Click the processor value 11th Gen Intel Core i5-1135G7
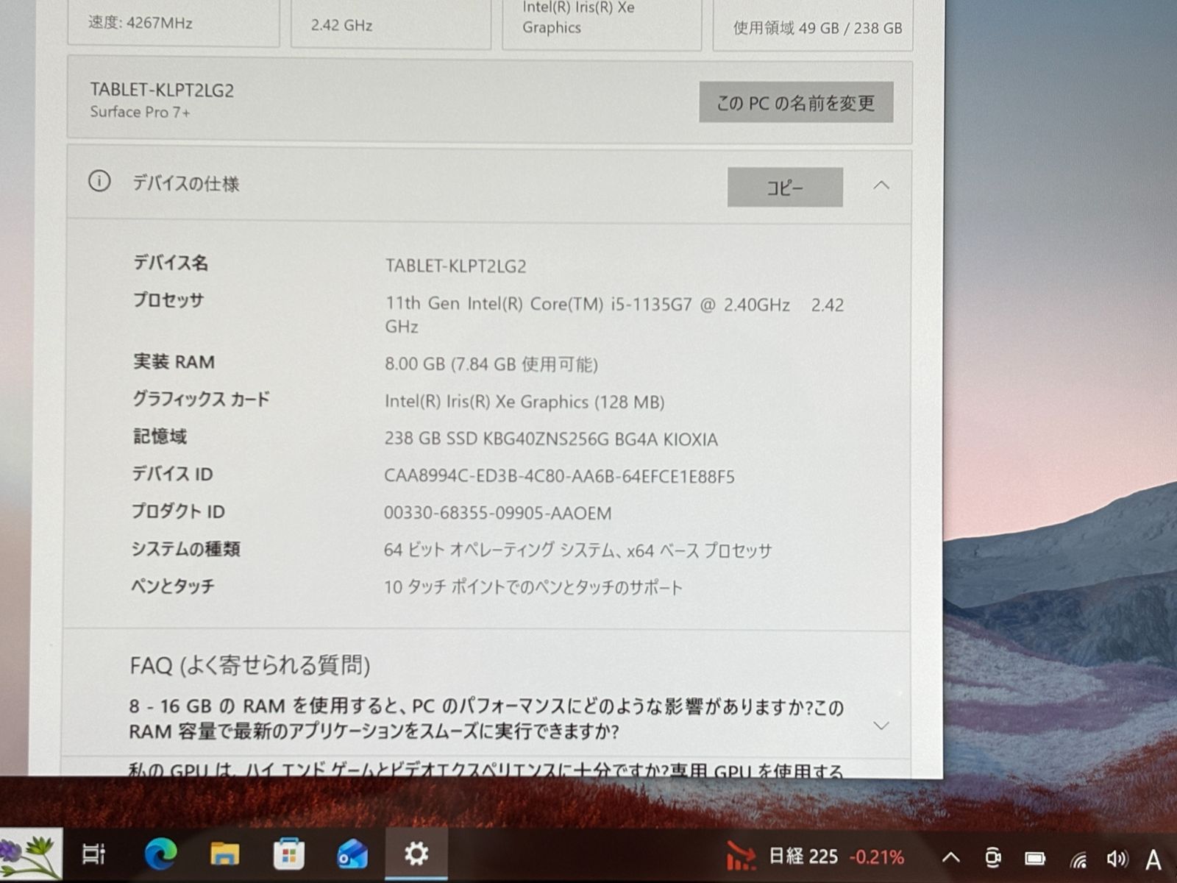Screen dimensions: 1177x883 click(614, 315)
